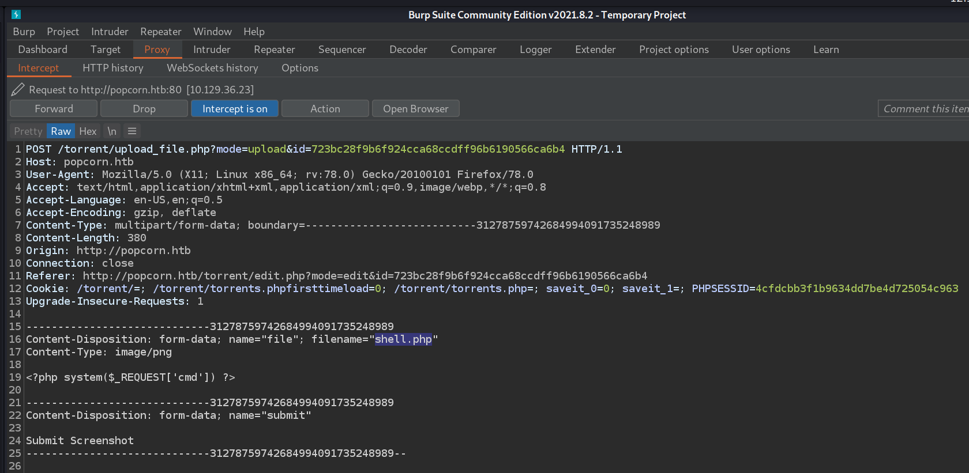Open the HTTP history sub-tab

point(113,68)
